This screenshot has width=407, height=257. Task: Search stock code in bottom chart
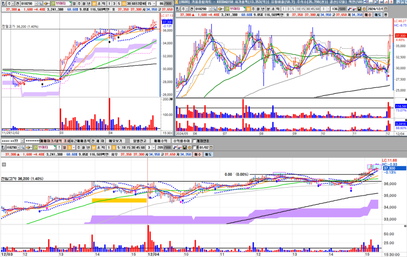coord(23,147)
